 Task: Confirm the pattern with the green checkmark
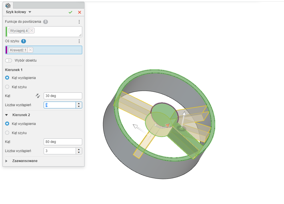(70, 12)
